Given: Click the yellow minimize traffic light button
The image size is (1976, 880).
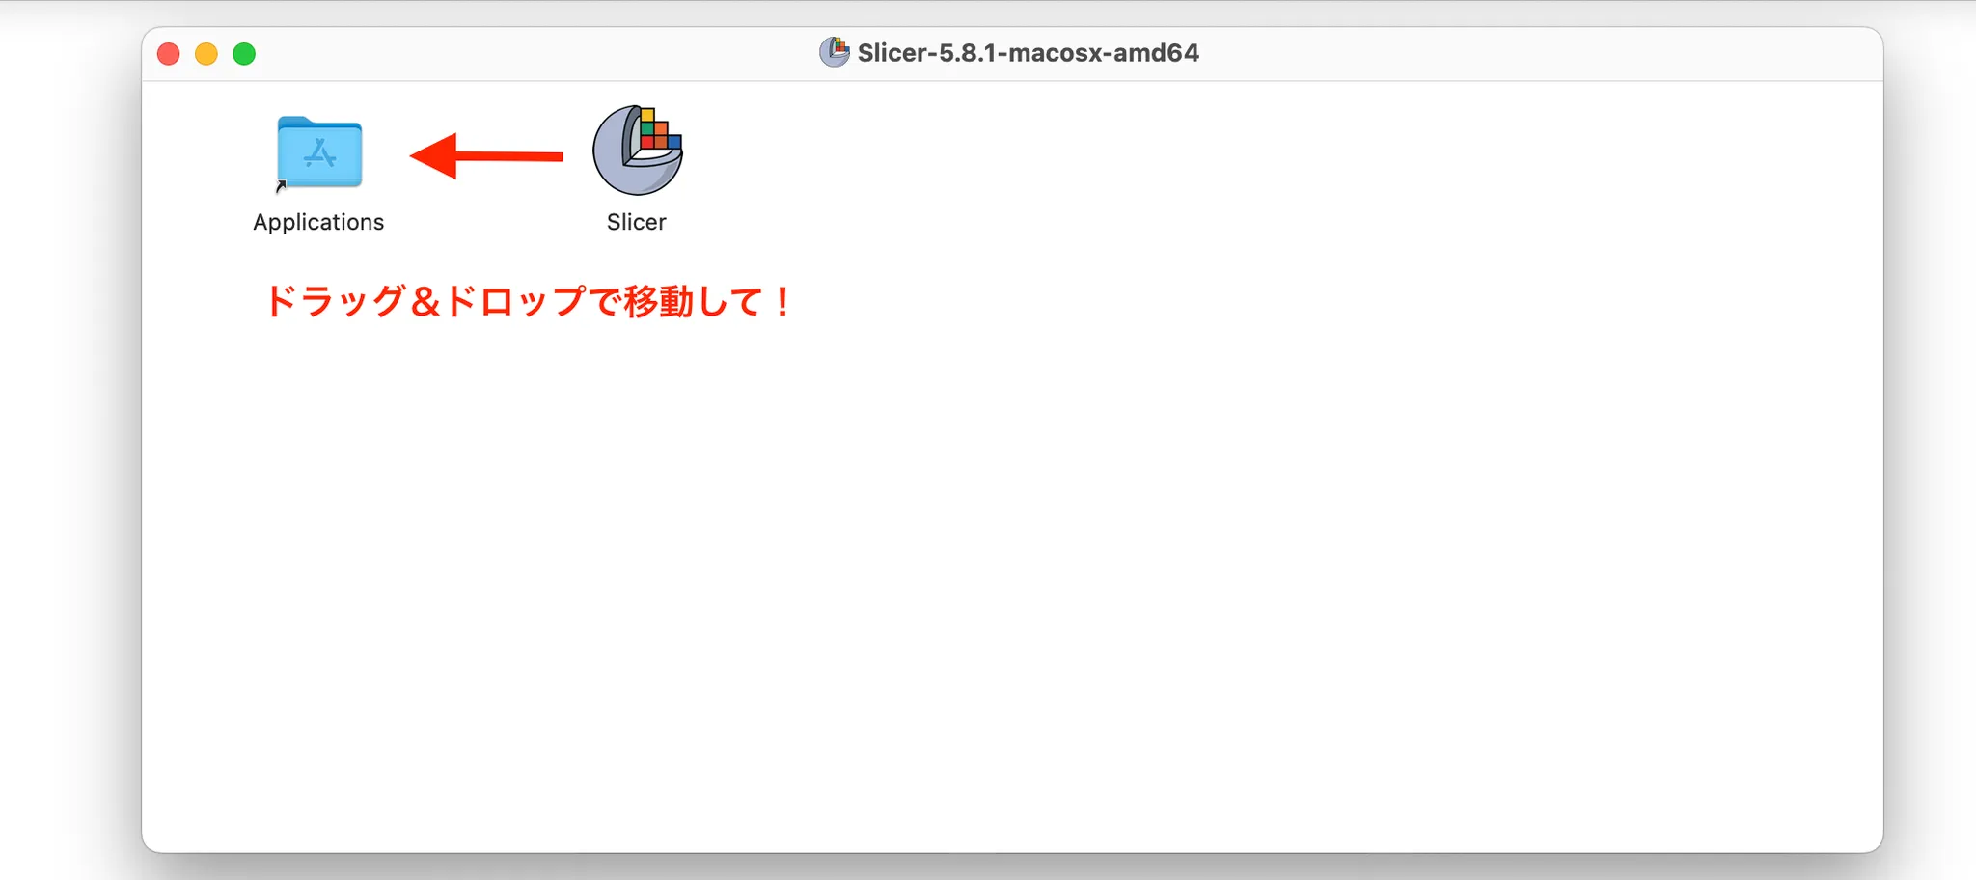Looking at the screenshot, I should [x=206, y=54].
